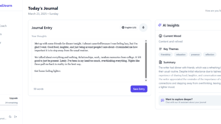Open the Coach item in sidebar
The image size is (221, 124).
click(3, 26)
